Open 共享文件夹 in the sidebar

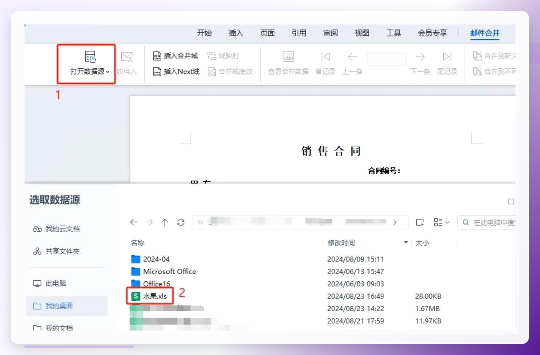coord(57,252)
